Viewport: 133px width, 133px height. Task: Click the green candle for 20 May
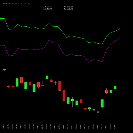(34, 88)
